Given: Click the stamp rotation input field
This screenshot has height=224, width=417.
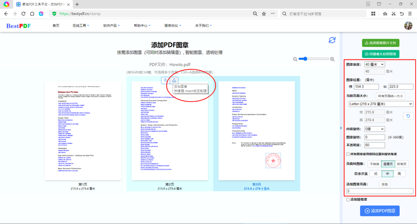Looking at the screenshot, I should 375,137.
